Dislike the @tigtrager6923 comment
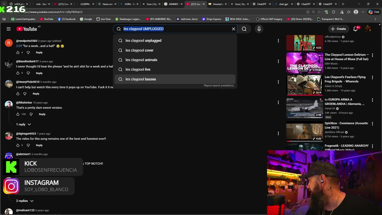This screenshot has height=215, width=382. click(28, 145)
